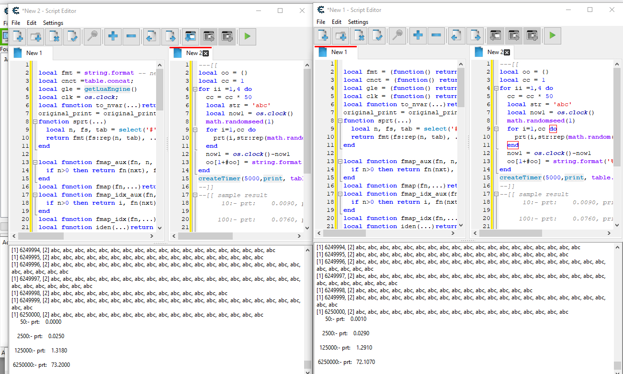Collapse 'function sprt' fold at line 8, left window
623x374 pixels.
(x=35, y=121)
